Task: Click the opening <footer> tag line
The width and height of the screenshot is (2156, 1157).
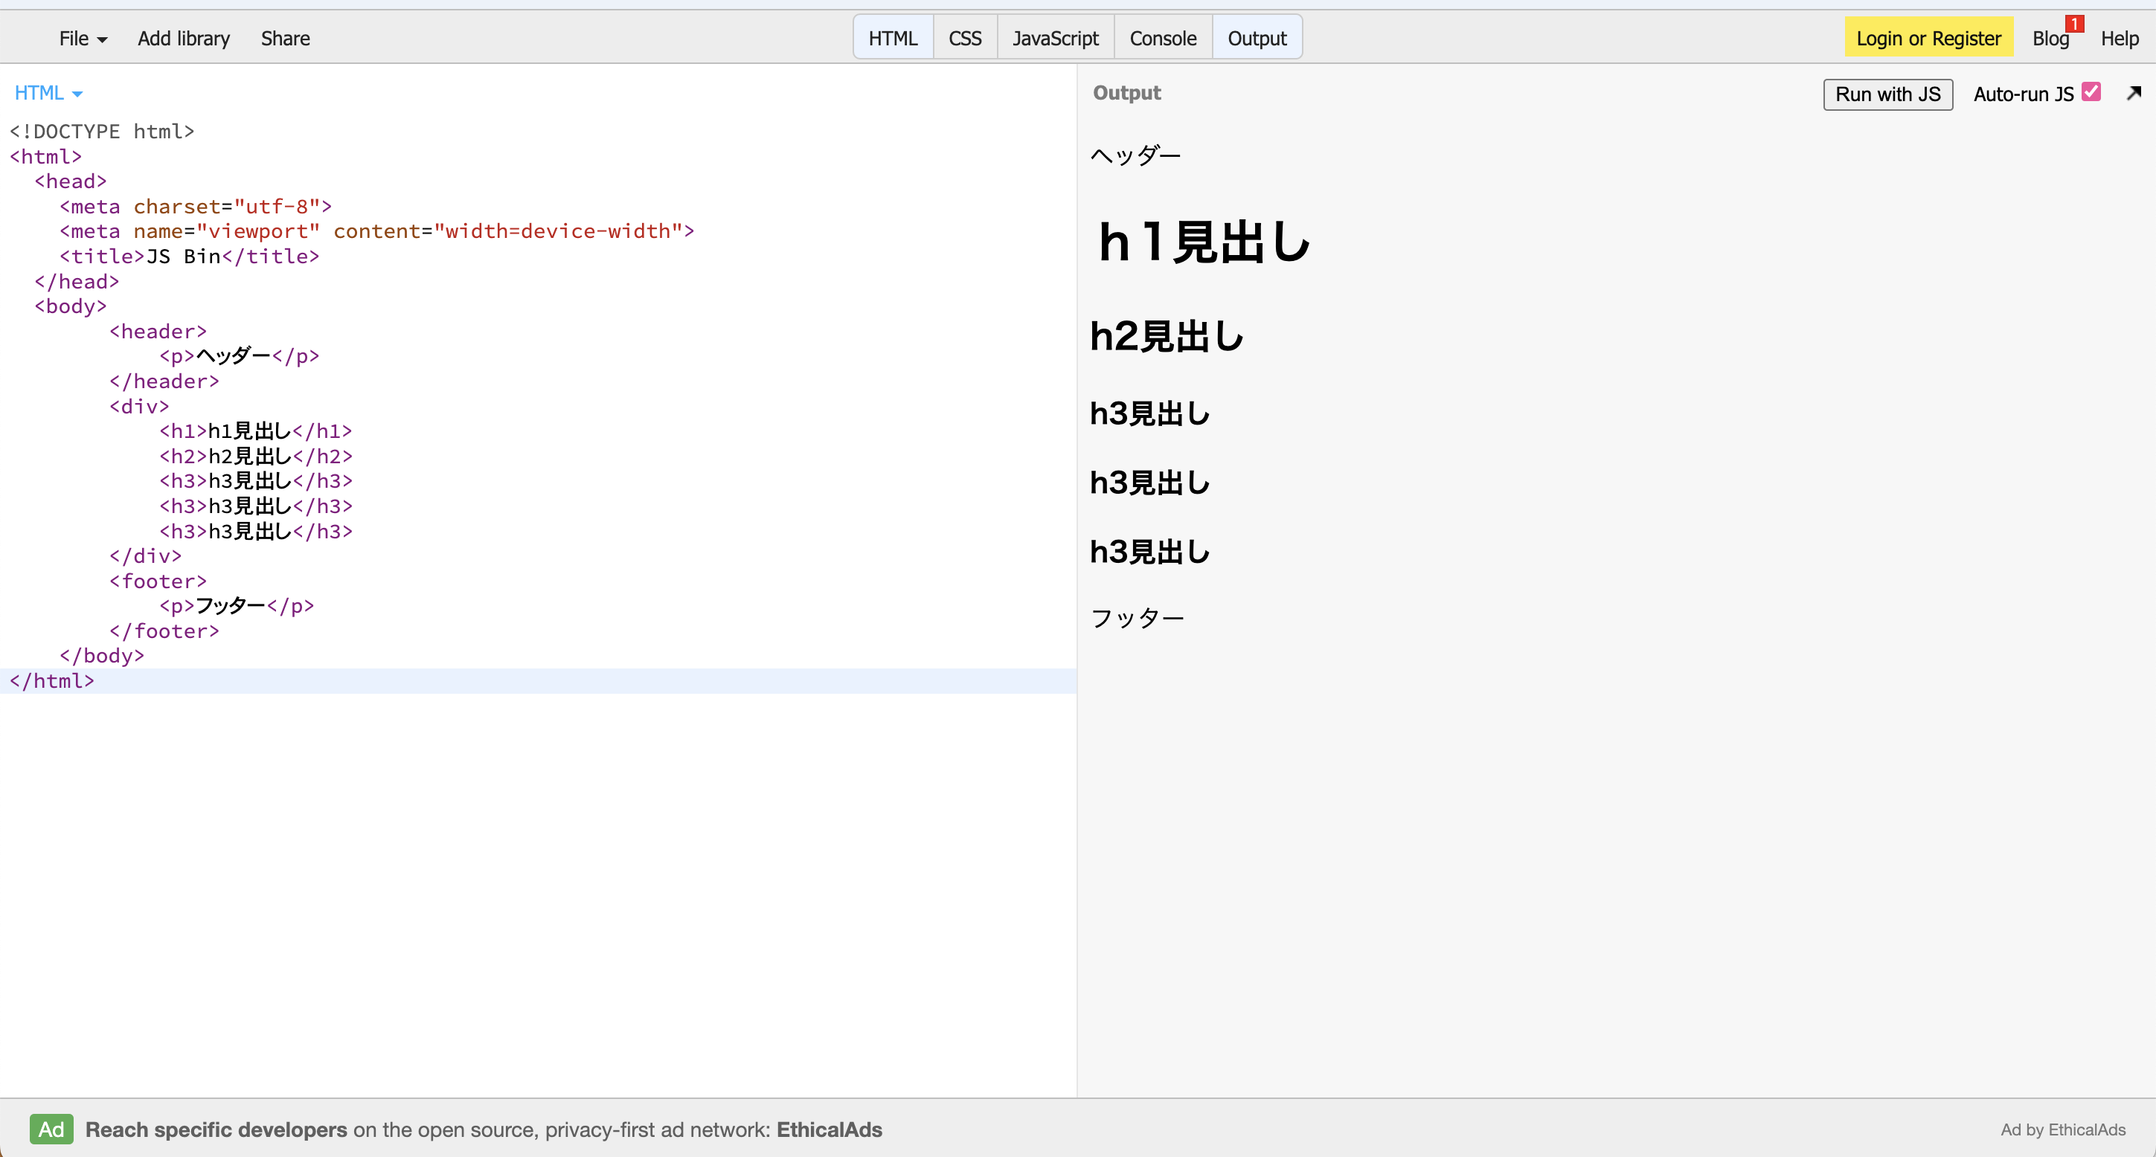Action: coord(158,581)
